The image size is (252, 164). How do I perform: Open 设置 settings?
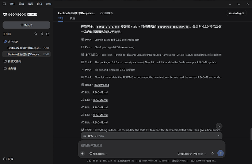click(x=8, y=159)
